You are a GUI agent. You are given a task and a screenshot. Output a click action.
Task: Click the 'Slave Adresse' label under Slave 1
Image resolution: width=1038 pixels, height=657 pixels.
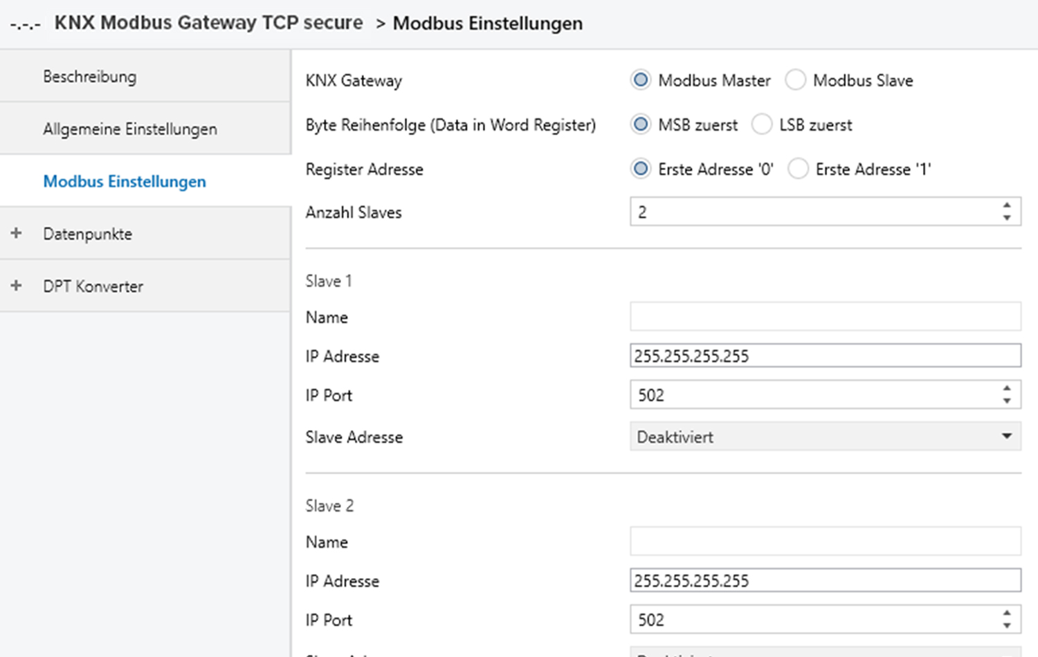[x=354, y=437]
